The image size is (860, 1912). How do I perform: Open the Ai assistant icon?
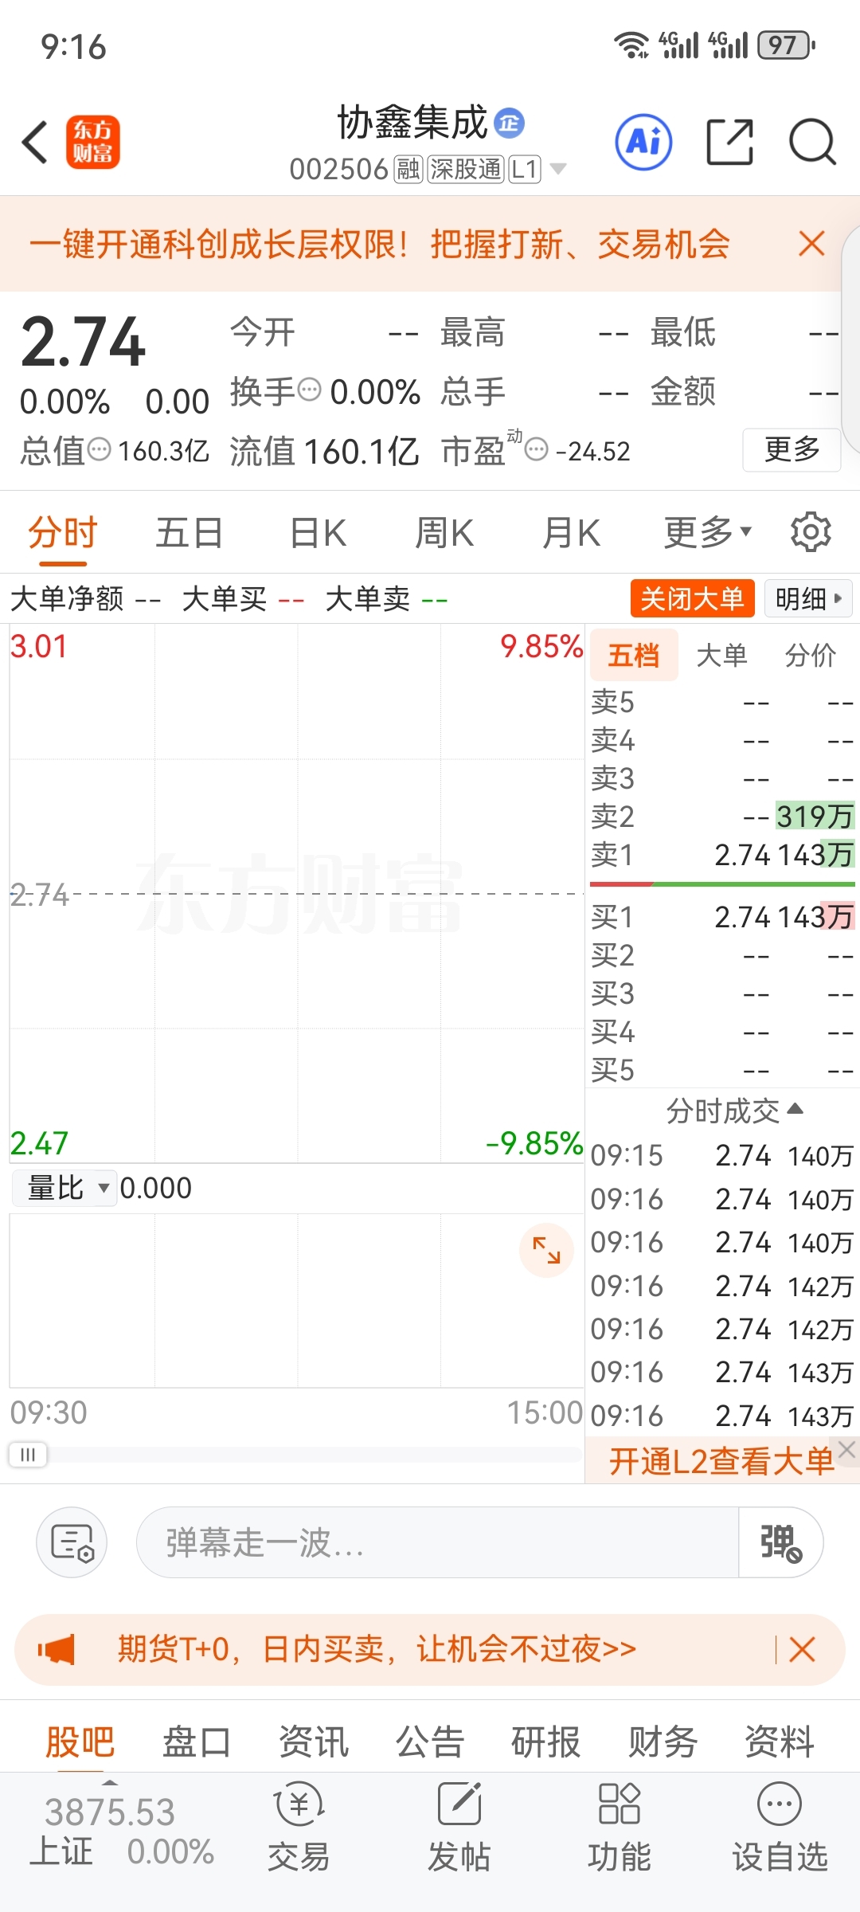pyautogui.click(x=643, y=143)
